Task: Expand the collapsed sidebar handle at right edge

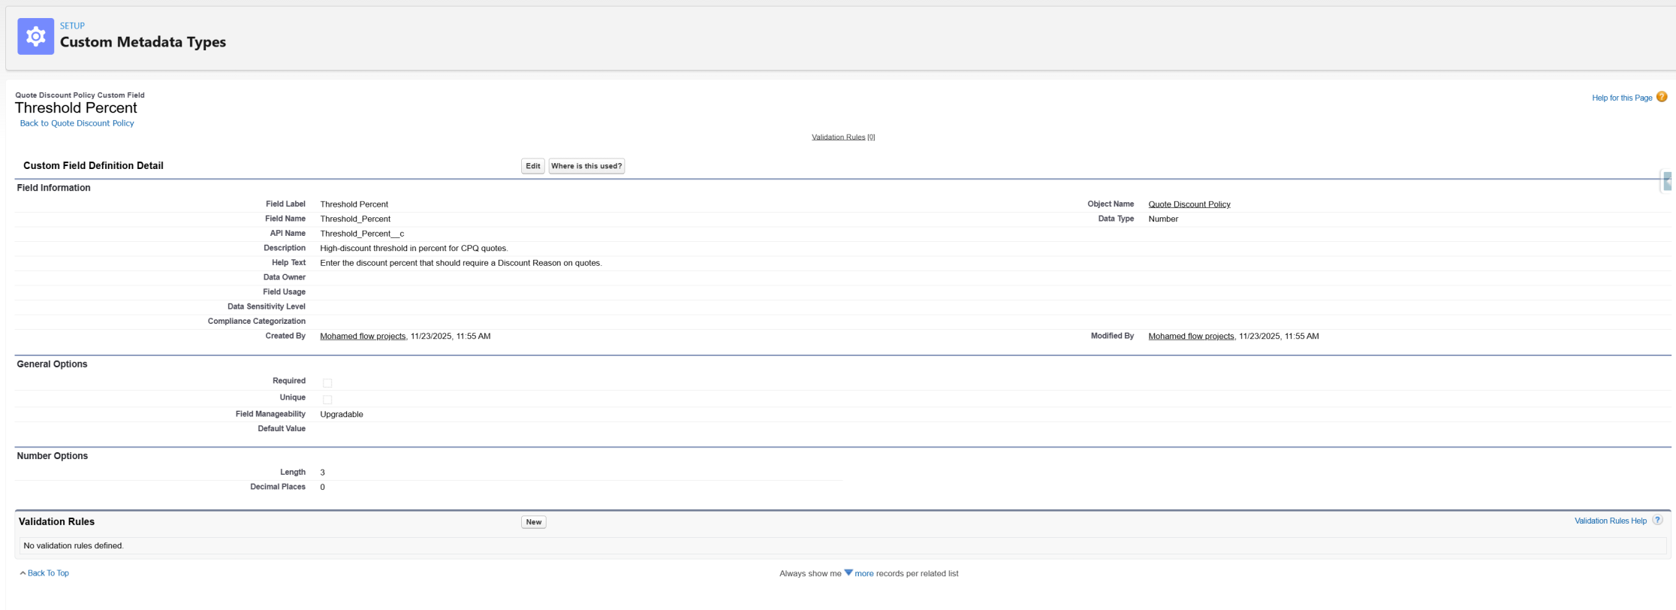Action: pyautogui.click(x=1667, y=181)
